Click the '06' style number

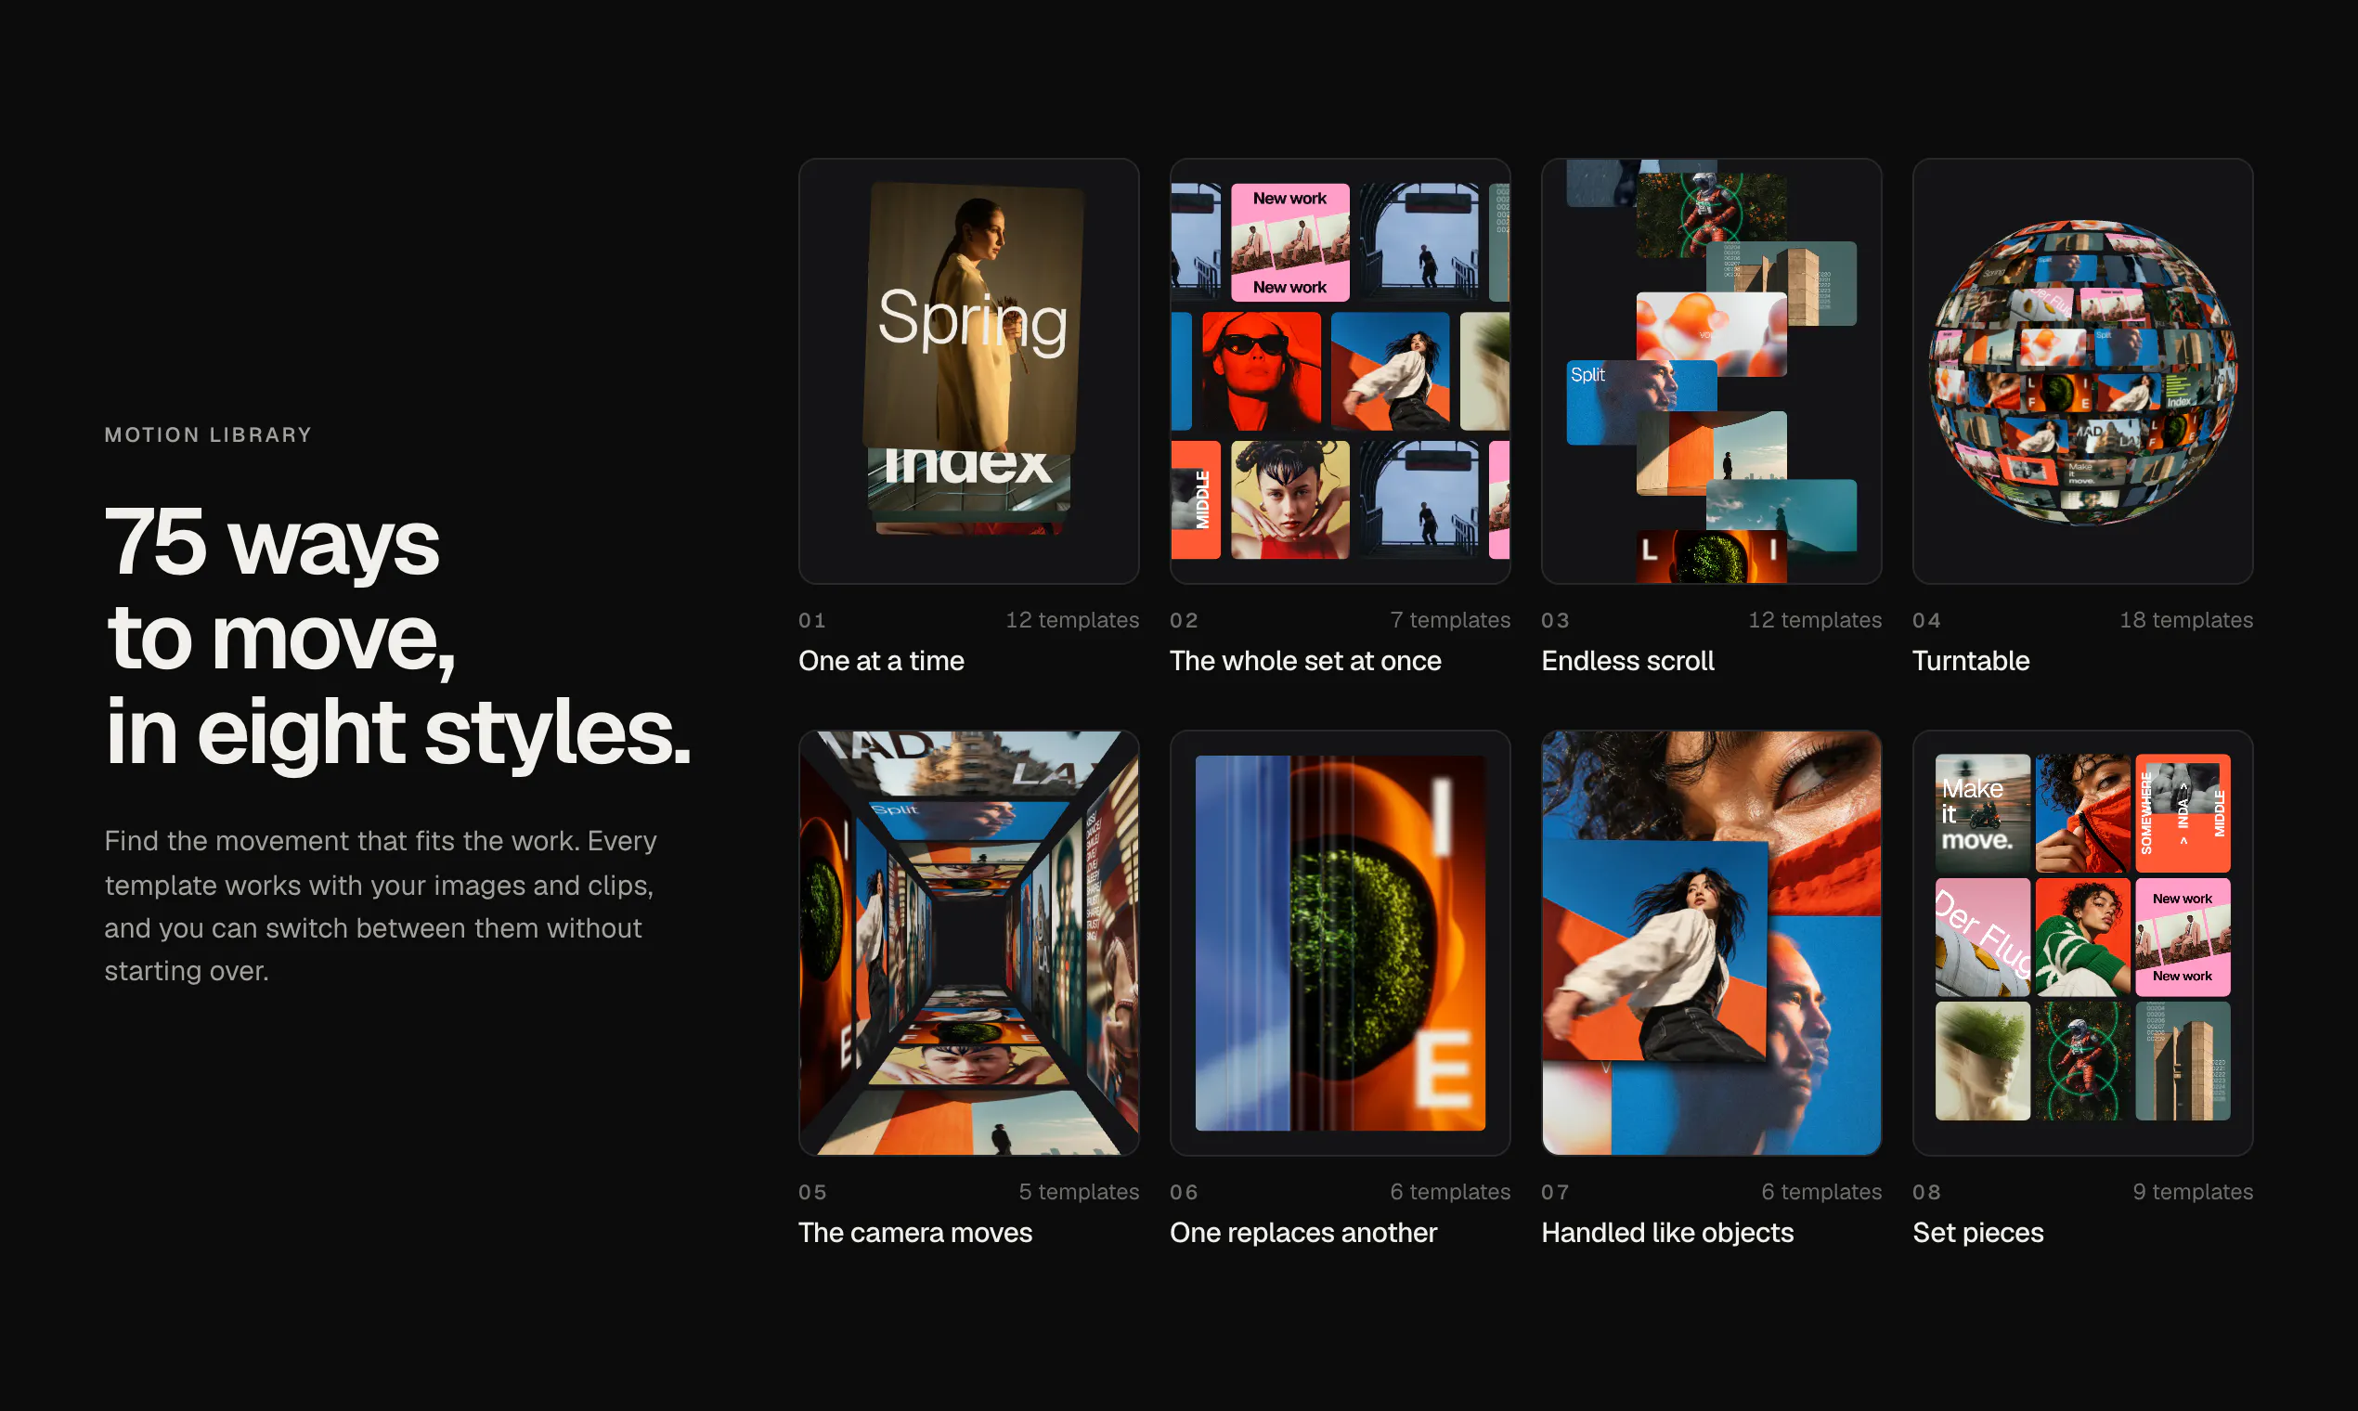pyautogui.click(x=1184, y=1192)
